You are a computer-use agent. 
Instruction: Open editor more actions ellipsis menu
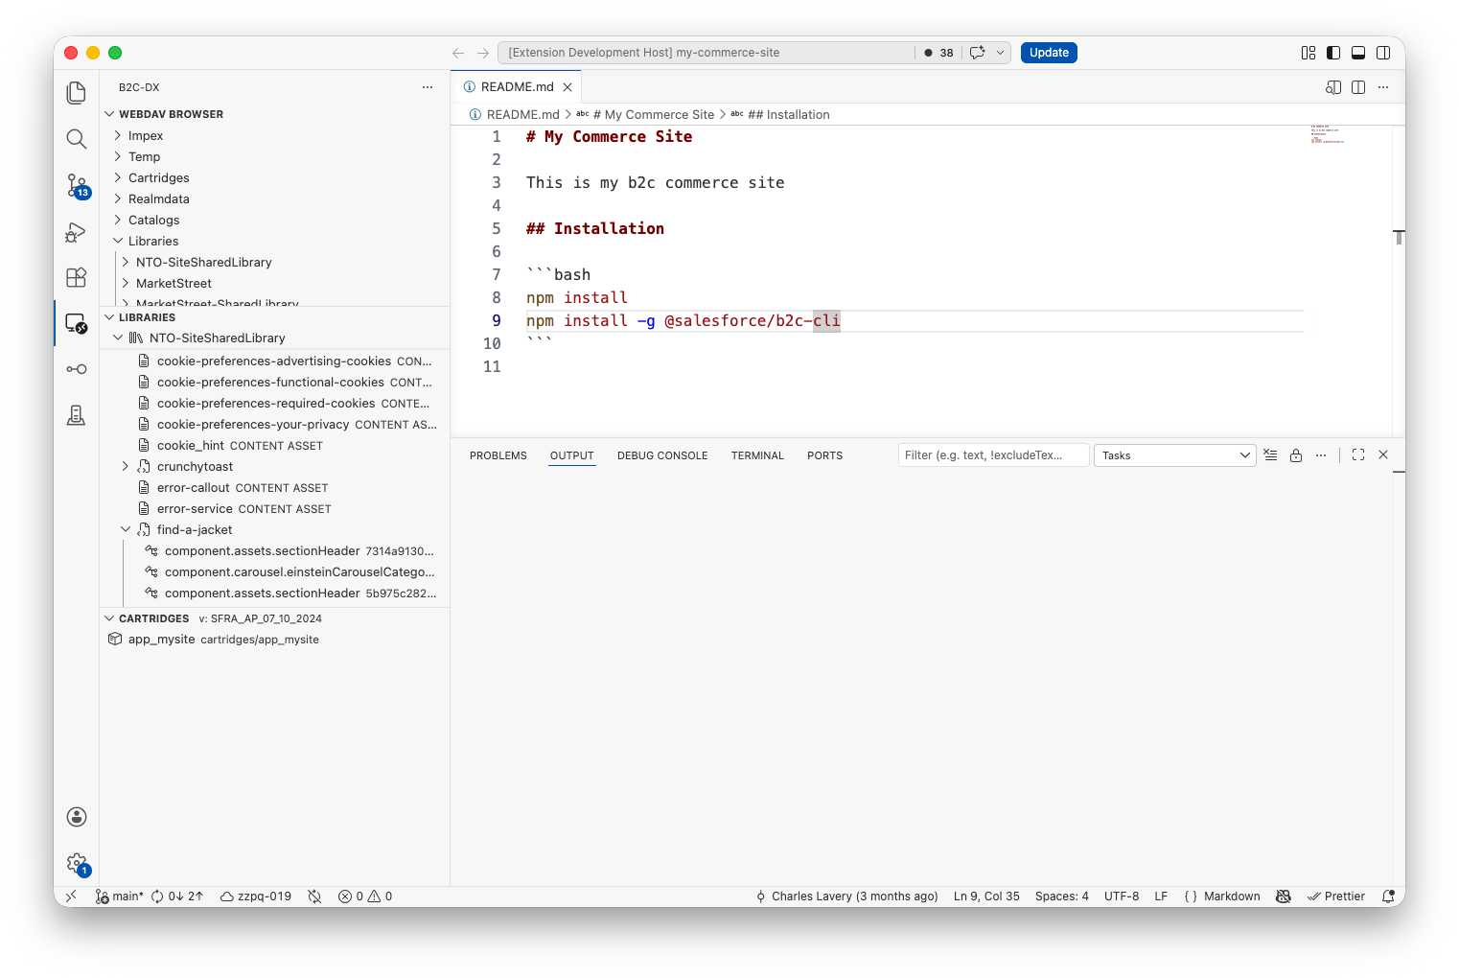1383,87
